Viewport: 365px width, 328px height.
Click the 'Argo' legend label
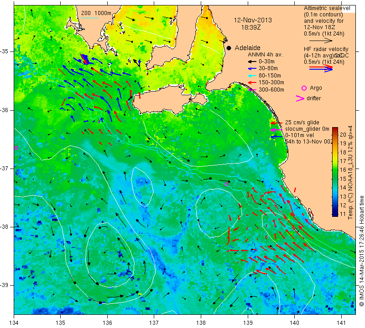pyautogui.click(x=316, y=88)
